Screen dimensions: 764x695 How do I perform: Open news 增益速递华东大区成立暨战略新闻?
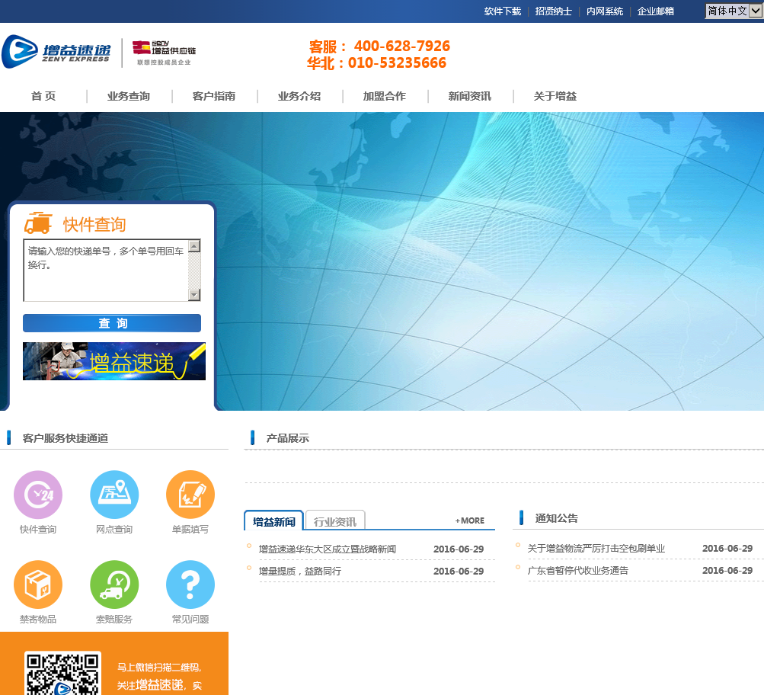coord(328,549)
